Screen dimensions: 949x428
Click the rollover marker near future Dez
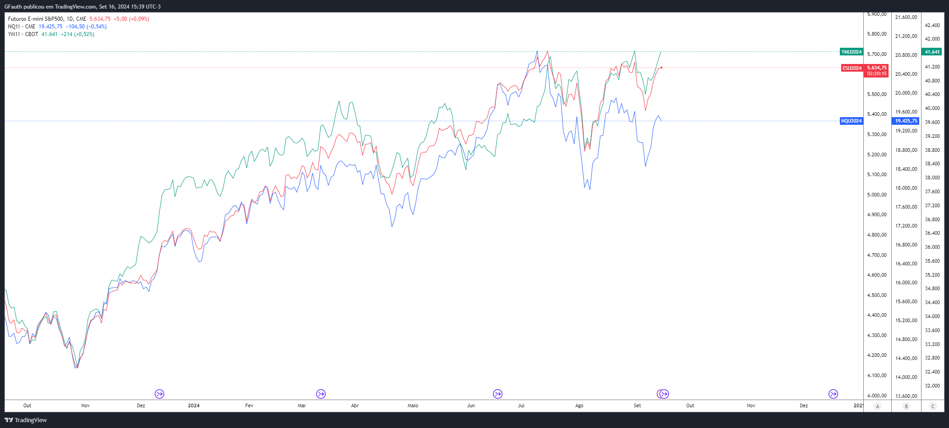point(833,394)
